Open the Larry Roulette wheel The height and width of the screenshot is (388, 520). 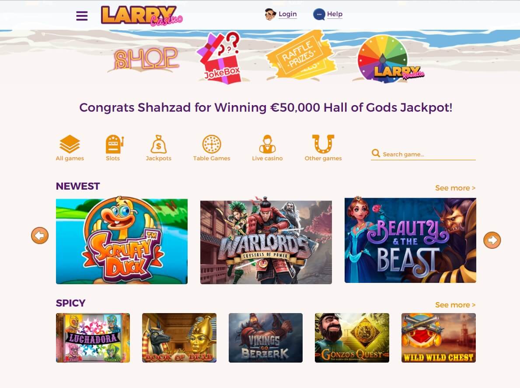pyautogui.click(x=388, y=59)
